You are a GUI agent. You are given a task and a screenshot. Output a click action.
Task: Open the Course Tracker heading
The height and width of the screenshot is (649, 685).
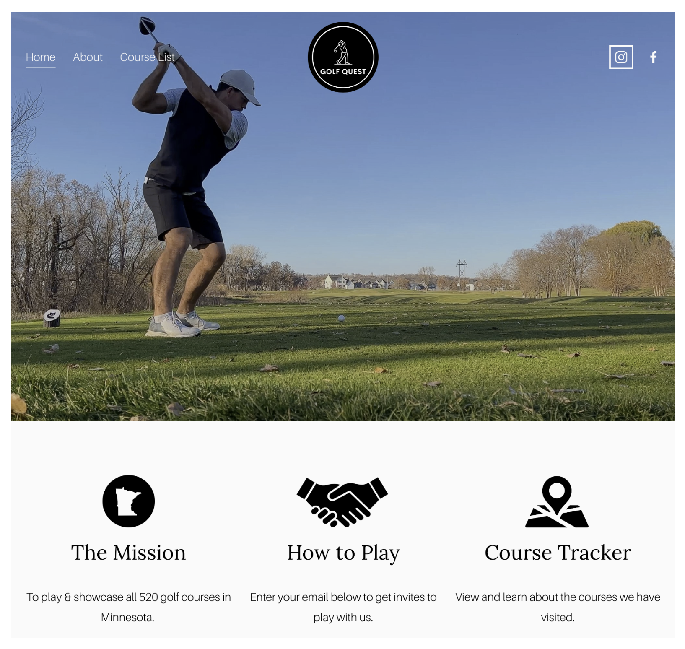point(558,553)
